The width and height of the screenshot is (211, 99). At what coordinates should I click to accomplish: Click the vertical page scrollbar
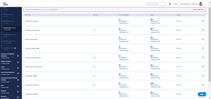coord(210,44)
